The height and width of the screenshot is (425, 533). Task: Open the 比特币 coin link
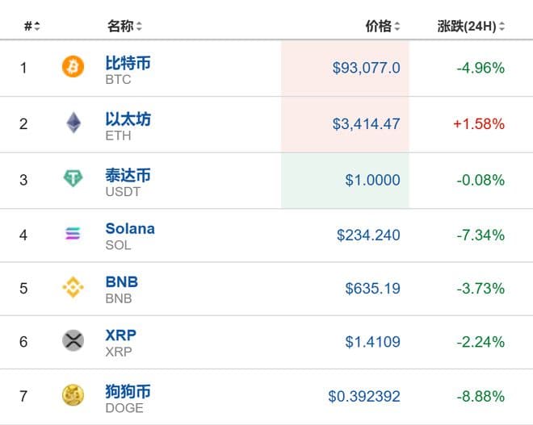(128, 63)
